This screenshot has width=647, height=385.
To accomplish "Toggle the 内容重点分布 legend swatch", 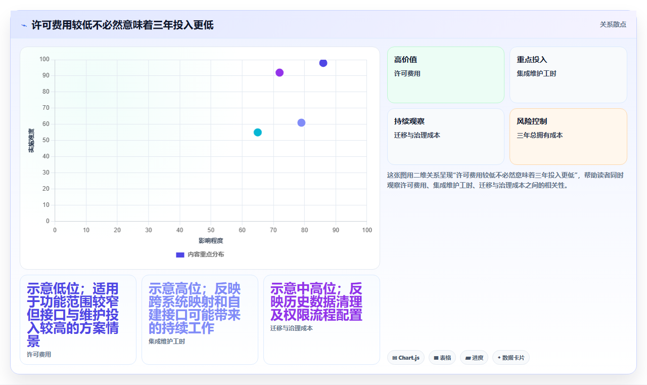I will click(180, 254).
